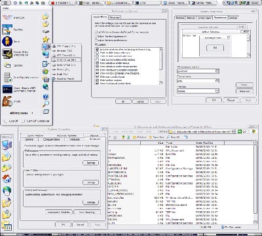Select Adjust for best appearance radio
The width and height of the screenshot is (262, 236).
coord(96,36)
